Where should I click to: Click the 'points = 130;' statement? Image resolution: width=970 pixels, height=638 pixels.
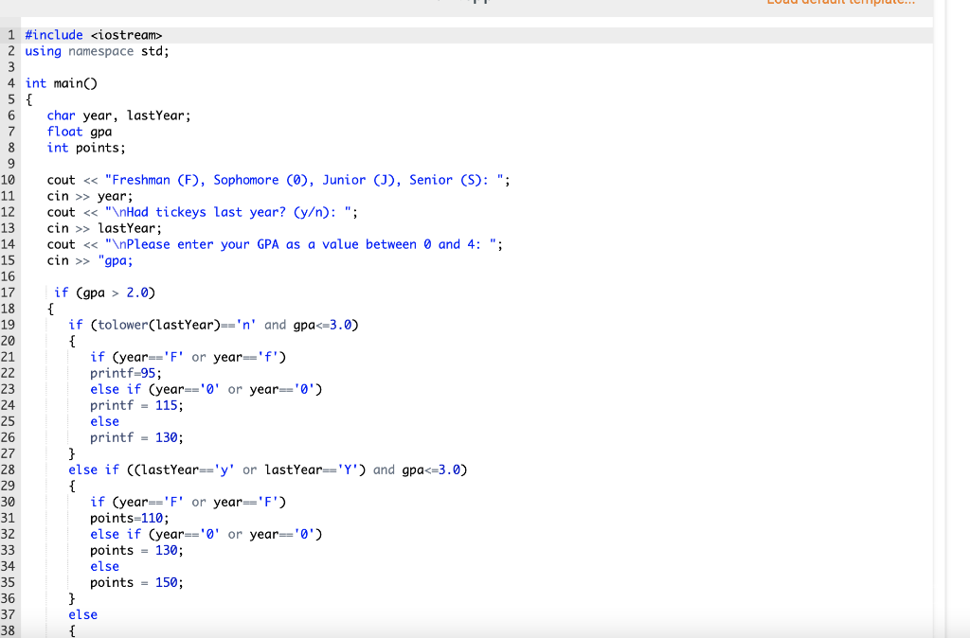click(136, 550)
